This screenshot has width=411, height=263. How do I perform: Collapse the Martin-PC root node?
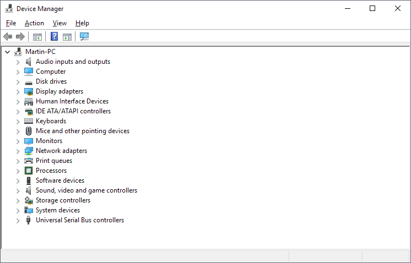[x=7, y=52]
